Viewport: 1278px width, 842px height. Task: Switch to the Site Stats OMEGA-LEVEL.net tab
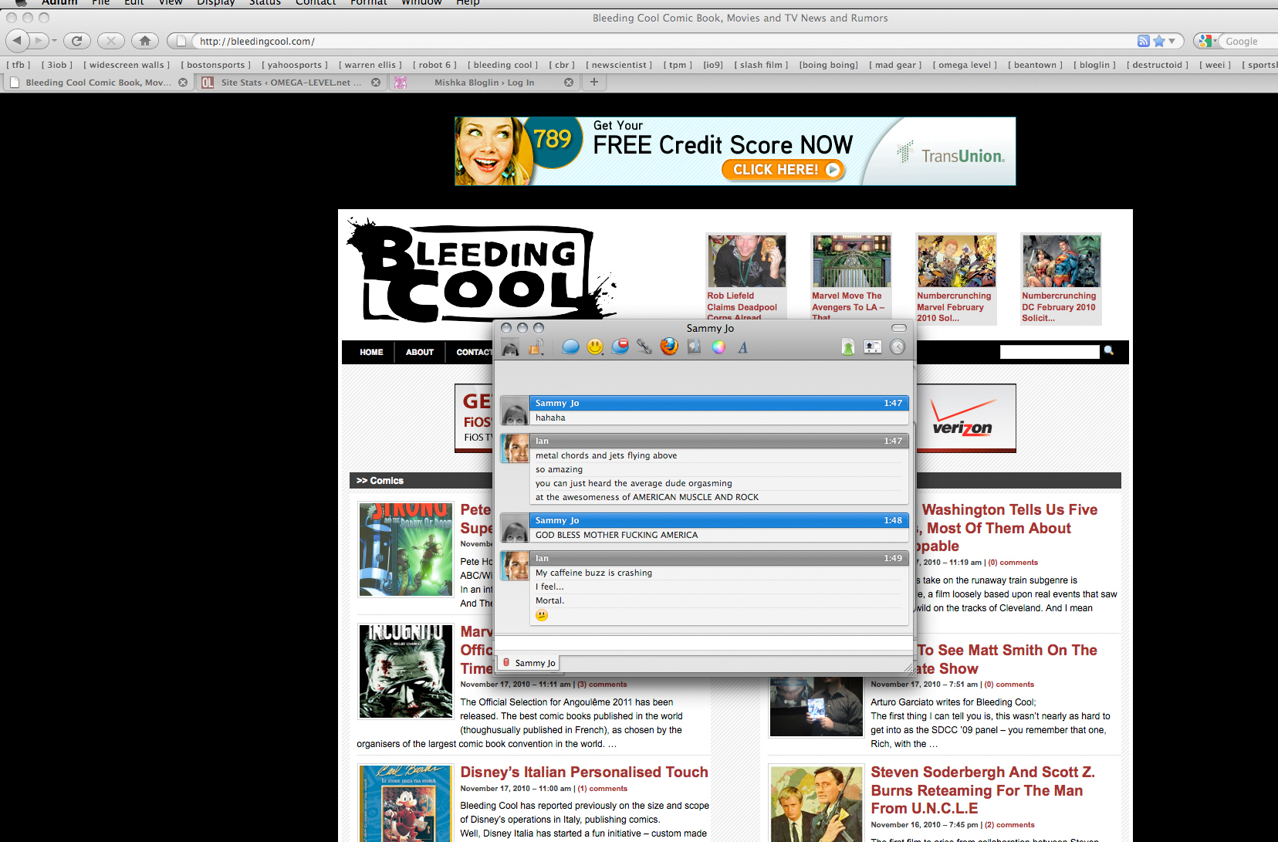coord(289,83)
